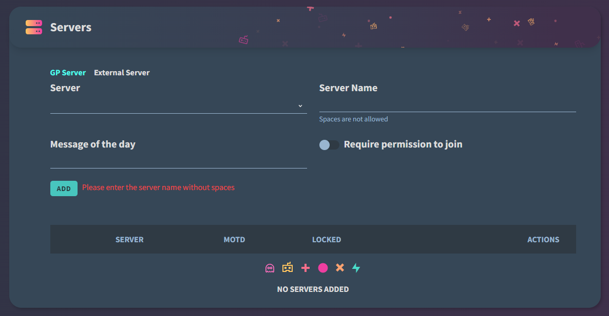The width and height of the screenshot is (609, 316).
Task: Click the Servers stack icon in header
Action: [x=34, y=27]
